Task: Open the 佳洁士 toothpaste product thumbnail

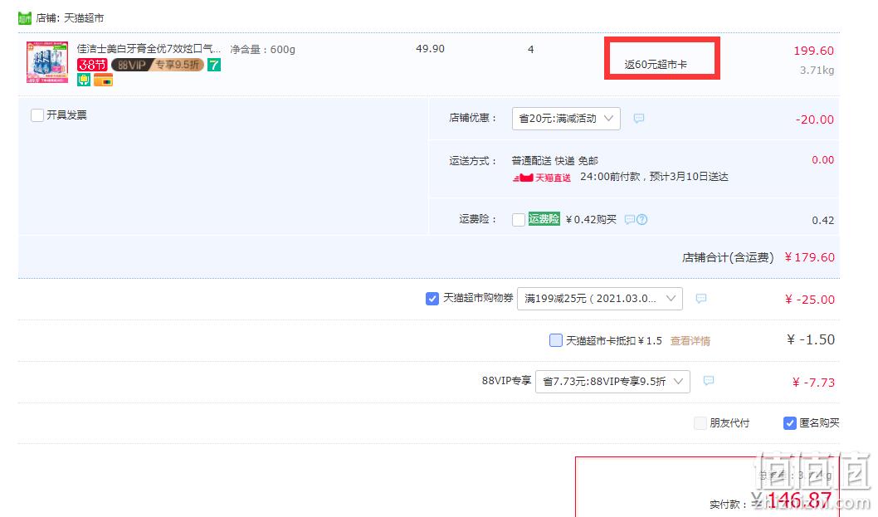Action: (47, 62)
